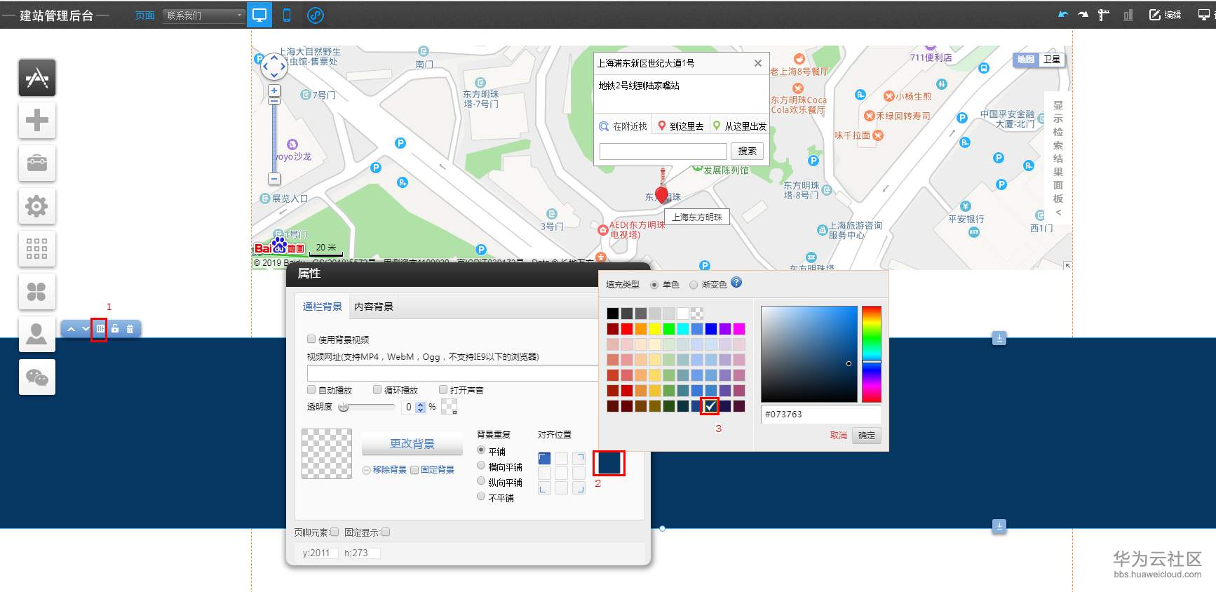Toggle 循环播放 checkbox

pos(377,390)
